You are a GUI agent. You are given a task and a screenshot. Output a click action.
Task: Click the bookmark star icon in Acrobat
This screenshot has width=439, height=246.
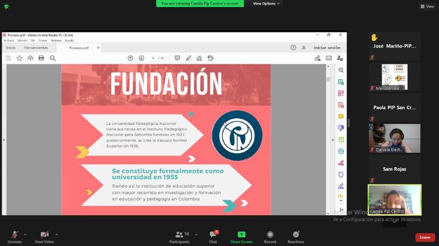point(19,58)
